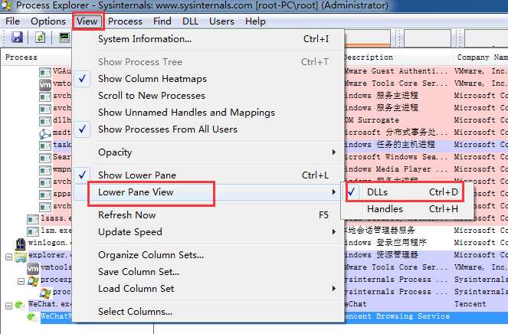The height and width of the screenshot is (334, 508).
Task: Open the DLL menu
Action: [x=190, y=21]
